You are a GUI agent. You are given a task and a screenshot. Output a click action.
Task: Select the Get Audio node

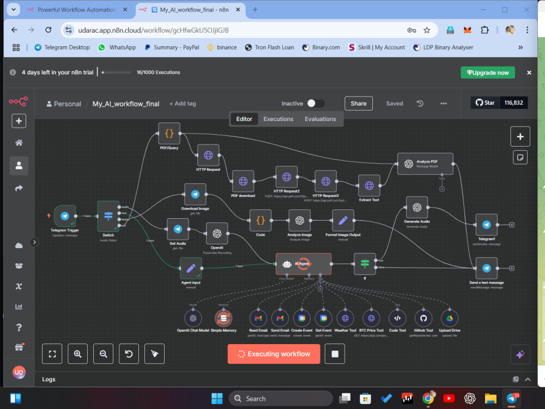point(178,229)
